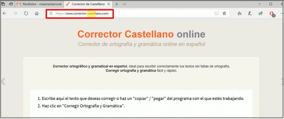Add this page to favorites star
284x119 pixels.
pos(224,13)
